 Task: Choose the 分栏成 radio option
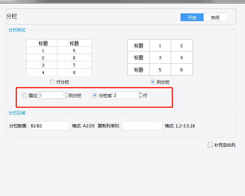click(x=95, y=96)
